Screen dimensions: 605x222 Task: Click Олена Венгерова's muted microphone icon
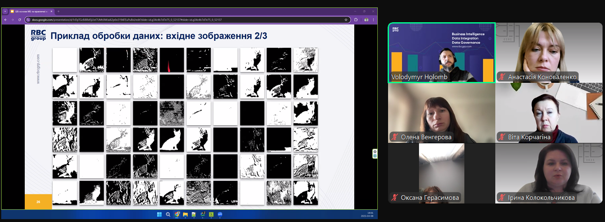click(395, 137)
